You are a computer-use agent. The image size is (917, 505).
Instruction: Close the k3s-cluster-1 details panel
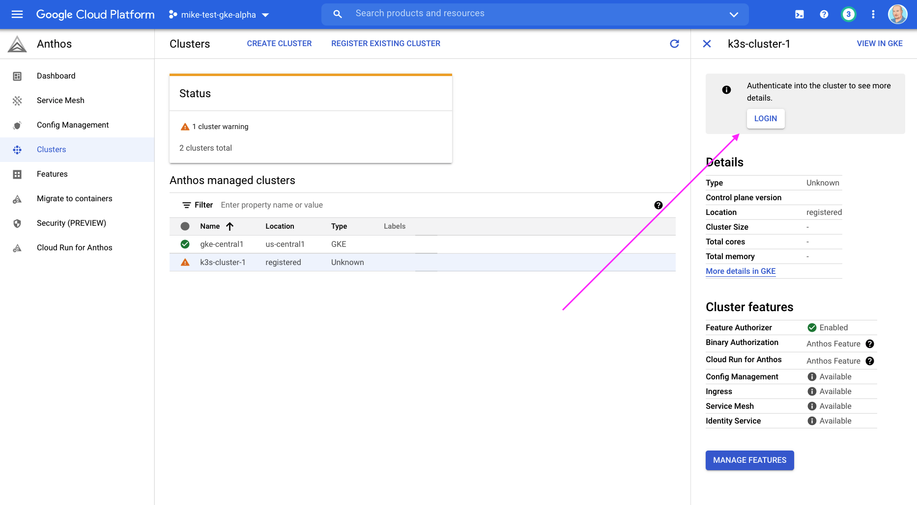tap(707, 44)
